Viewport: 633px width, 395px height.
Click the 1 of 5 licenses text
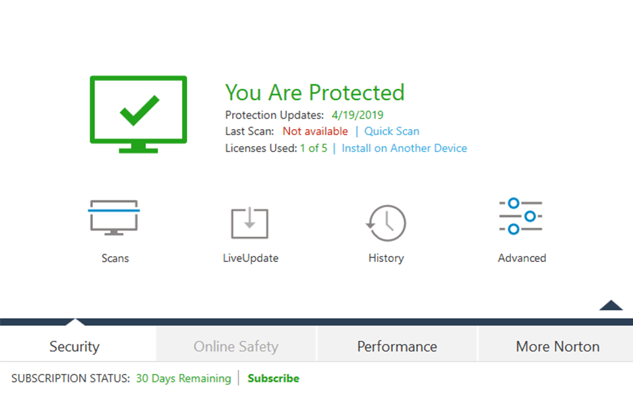pyautogui.click(x=313, y=148)
